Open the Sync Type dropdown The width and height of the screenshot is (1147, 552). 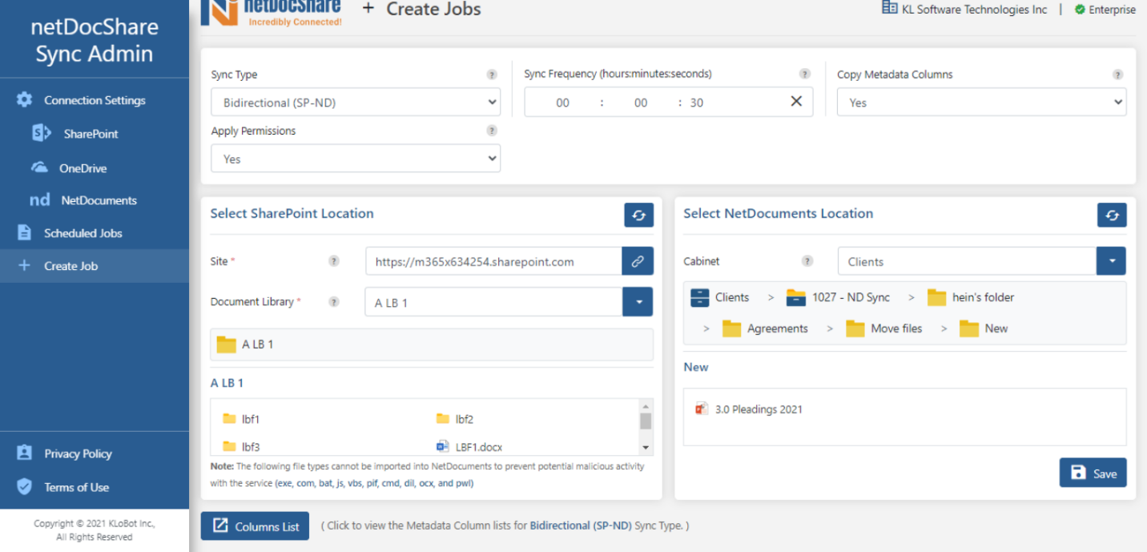(x=356, y=103)
